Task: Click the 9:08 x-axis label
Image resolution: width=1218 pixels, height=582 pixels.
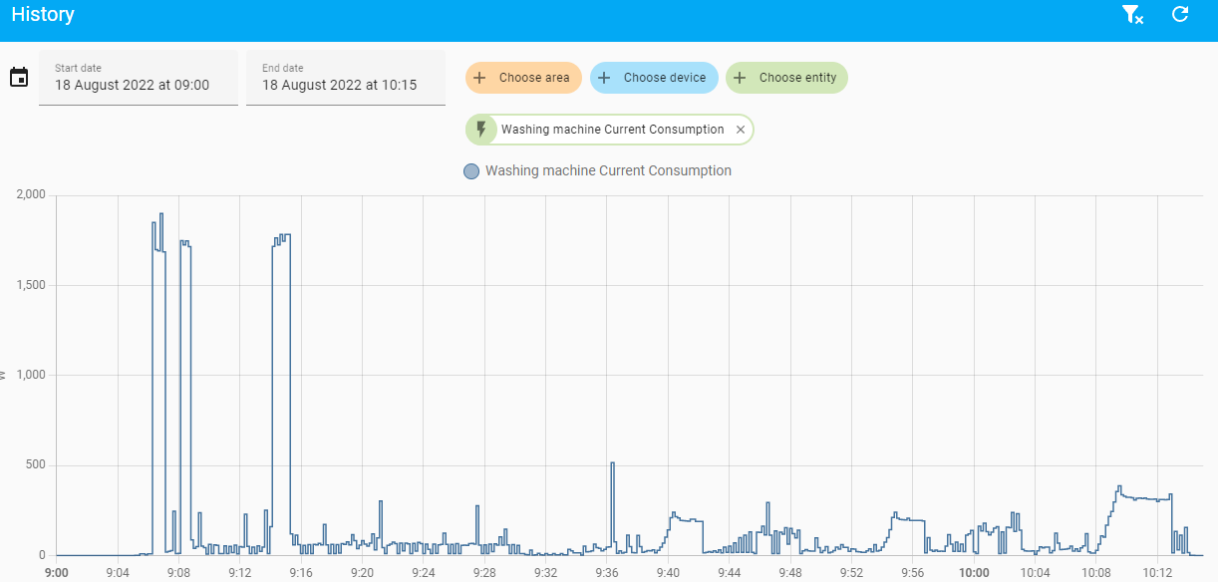Action: click(x=178, y=573)
